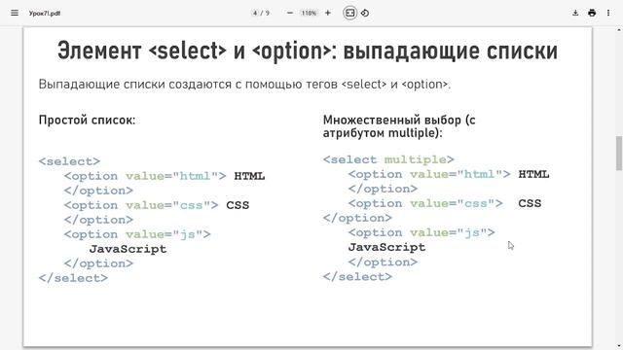Click "JavaScript" text in the left code block
Image resolution: width=623 pixels, height=350 pixels.
tap(128, 249)
